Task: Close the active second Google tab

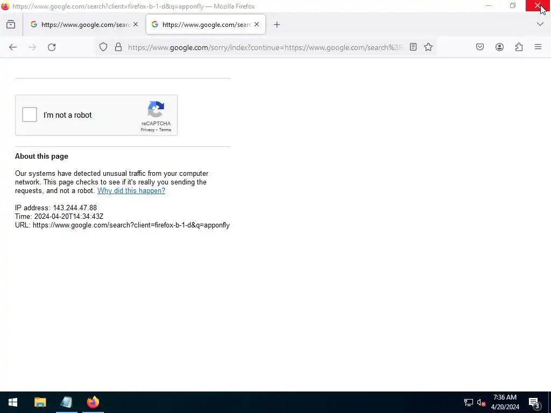Action: click(x=257, y=24)
